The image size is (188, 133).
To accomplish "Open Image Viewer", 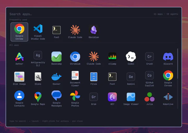I will click(x=131, y=99).
